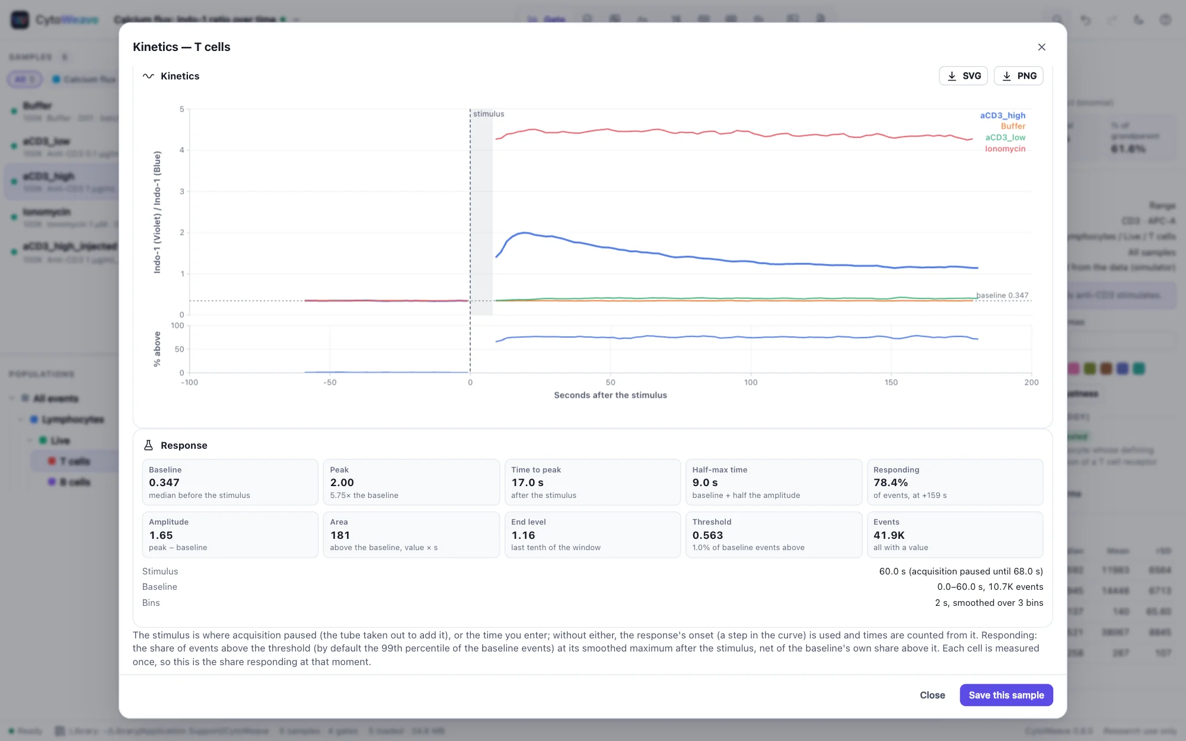The image size is (1186, 741).
Task: Click the Baseline 0.347 stat card
Action: pyautogui.click(x=230, y=482)
